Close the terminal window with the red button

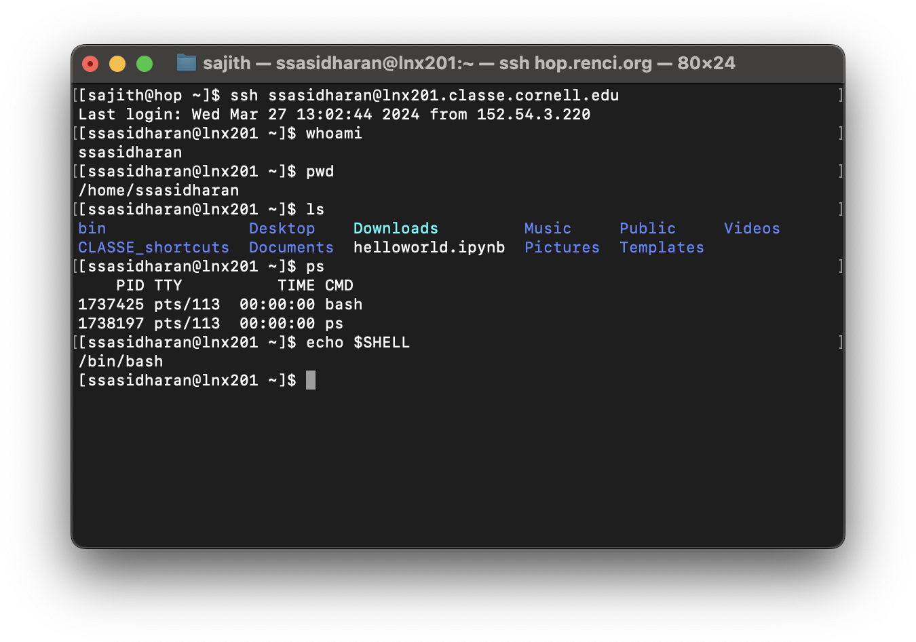point(90,64)
